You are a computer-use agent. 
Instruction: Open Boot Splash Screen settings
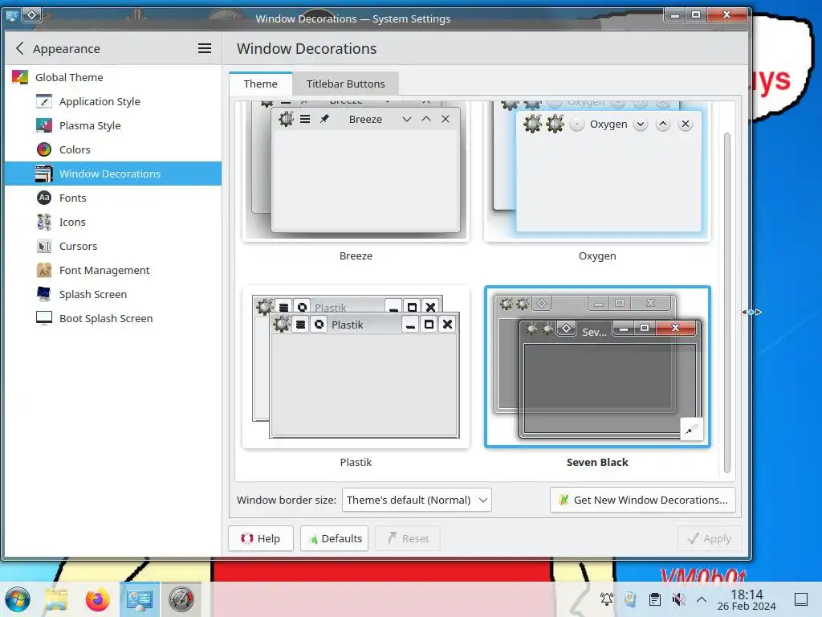[113, 318]
